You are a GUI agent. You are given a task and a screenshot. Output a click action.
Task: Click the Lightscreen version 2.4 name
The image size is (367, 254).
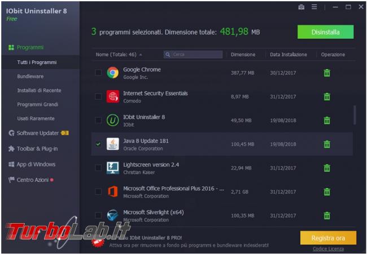pos(151,165)
